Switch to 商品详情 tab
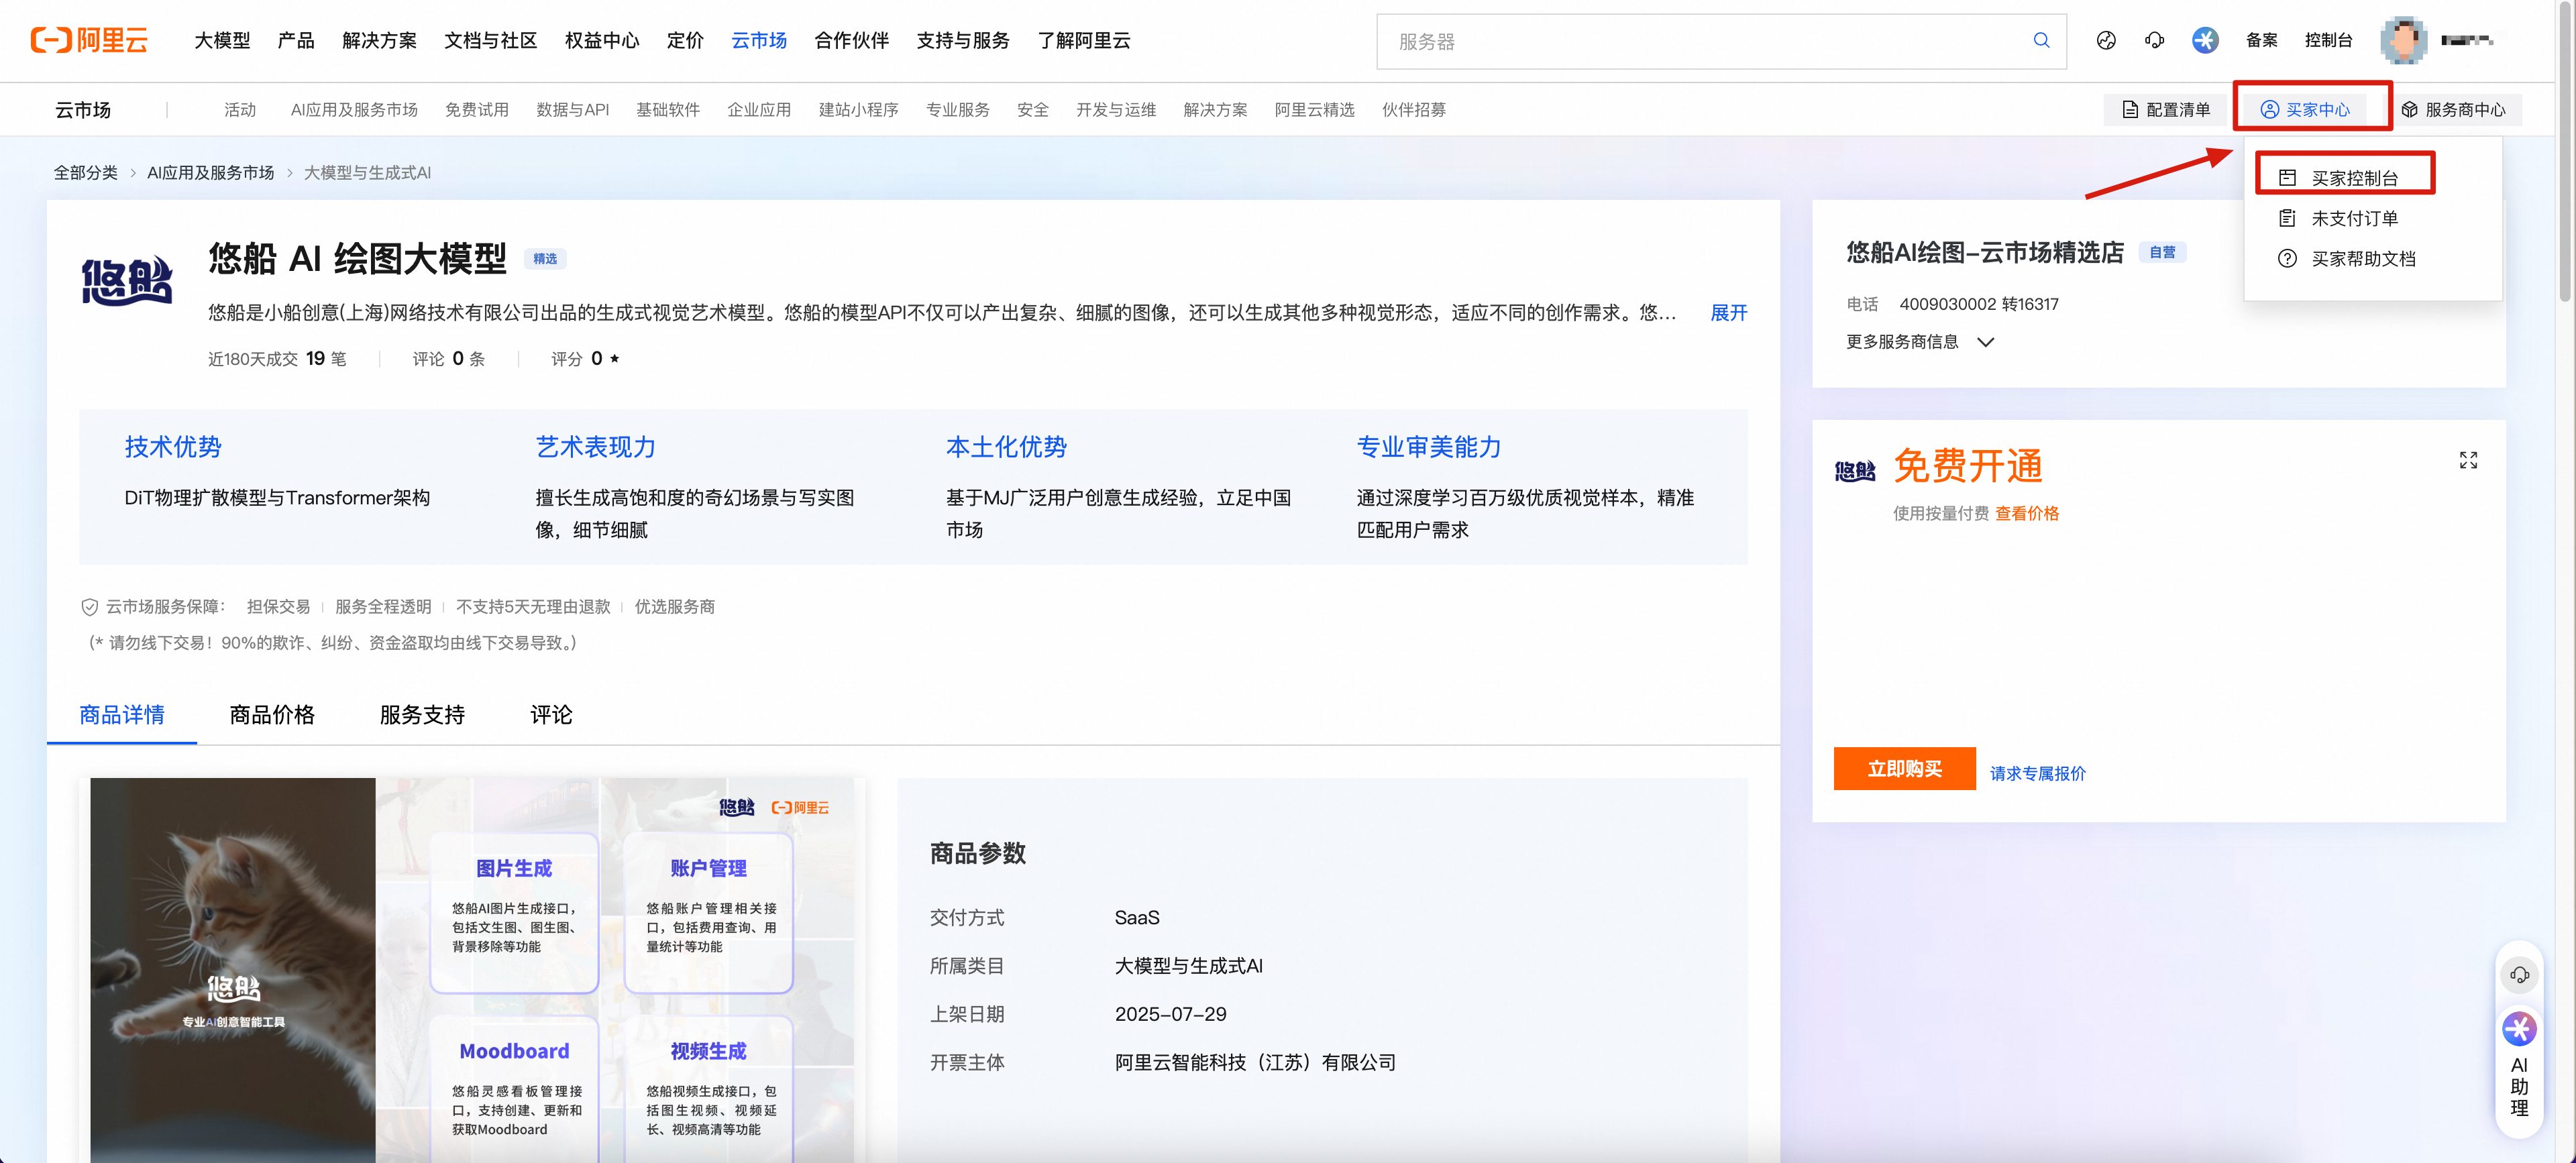This screenshot has width=2576, height=1163. [x=122, y=715]
